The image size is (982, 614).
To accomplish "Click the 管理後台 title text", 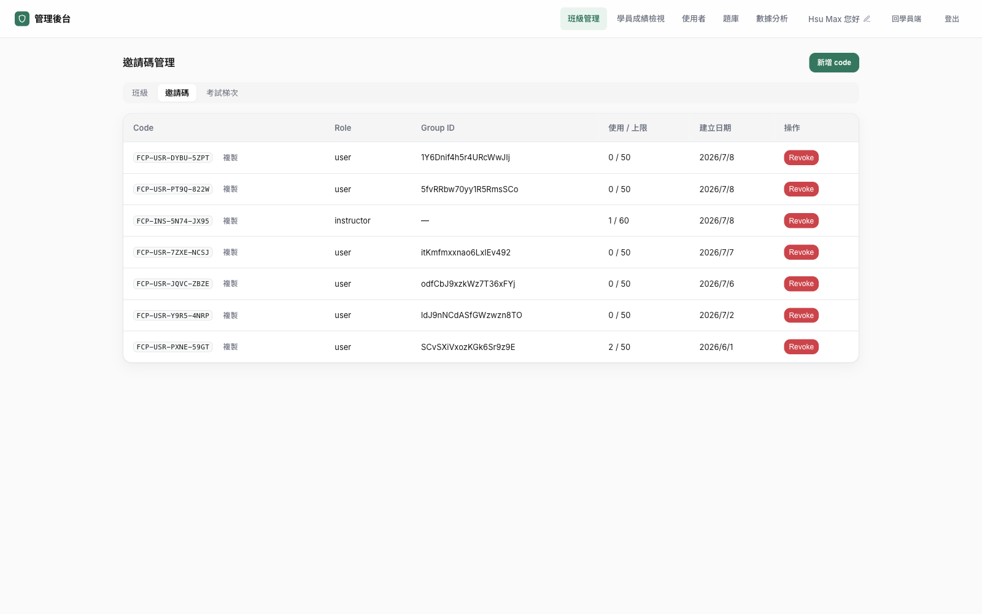I will [52, 19].
